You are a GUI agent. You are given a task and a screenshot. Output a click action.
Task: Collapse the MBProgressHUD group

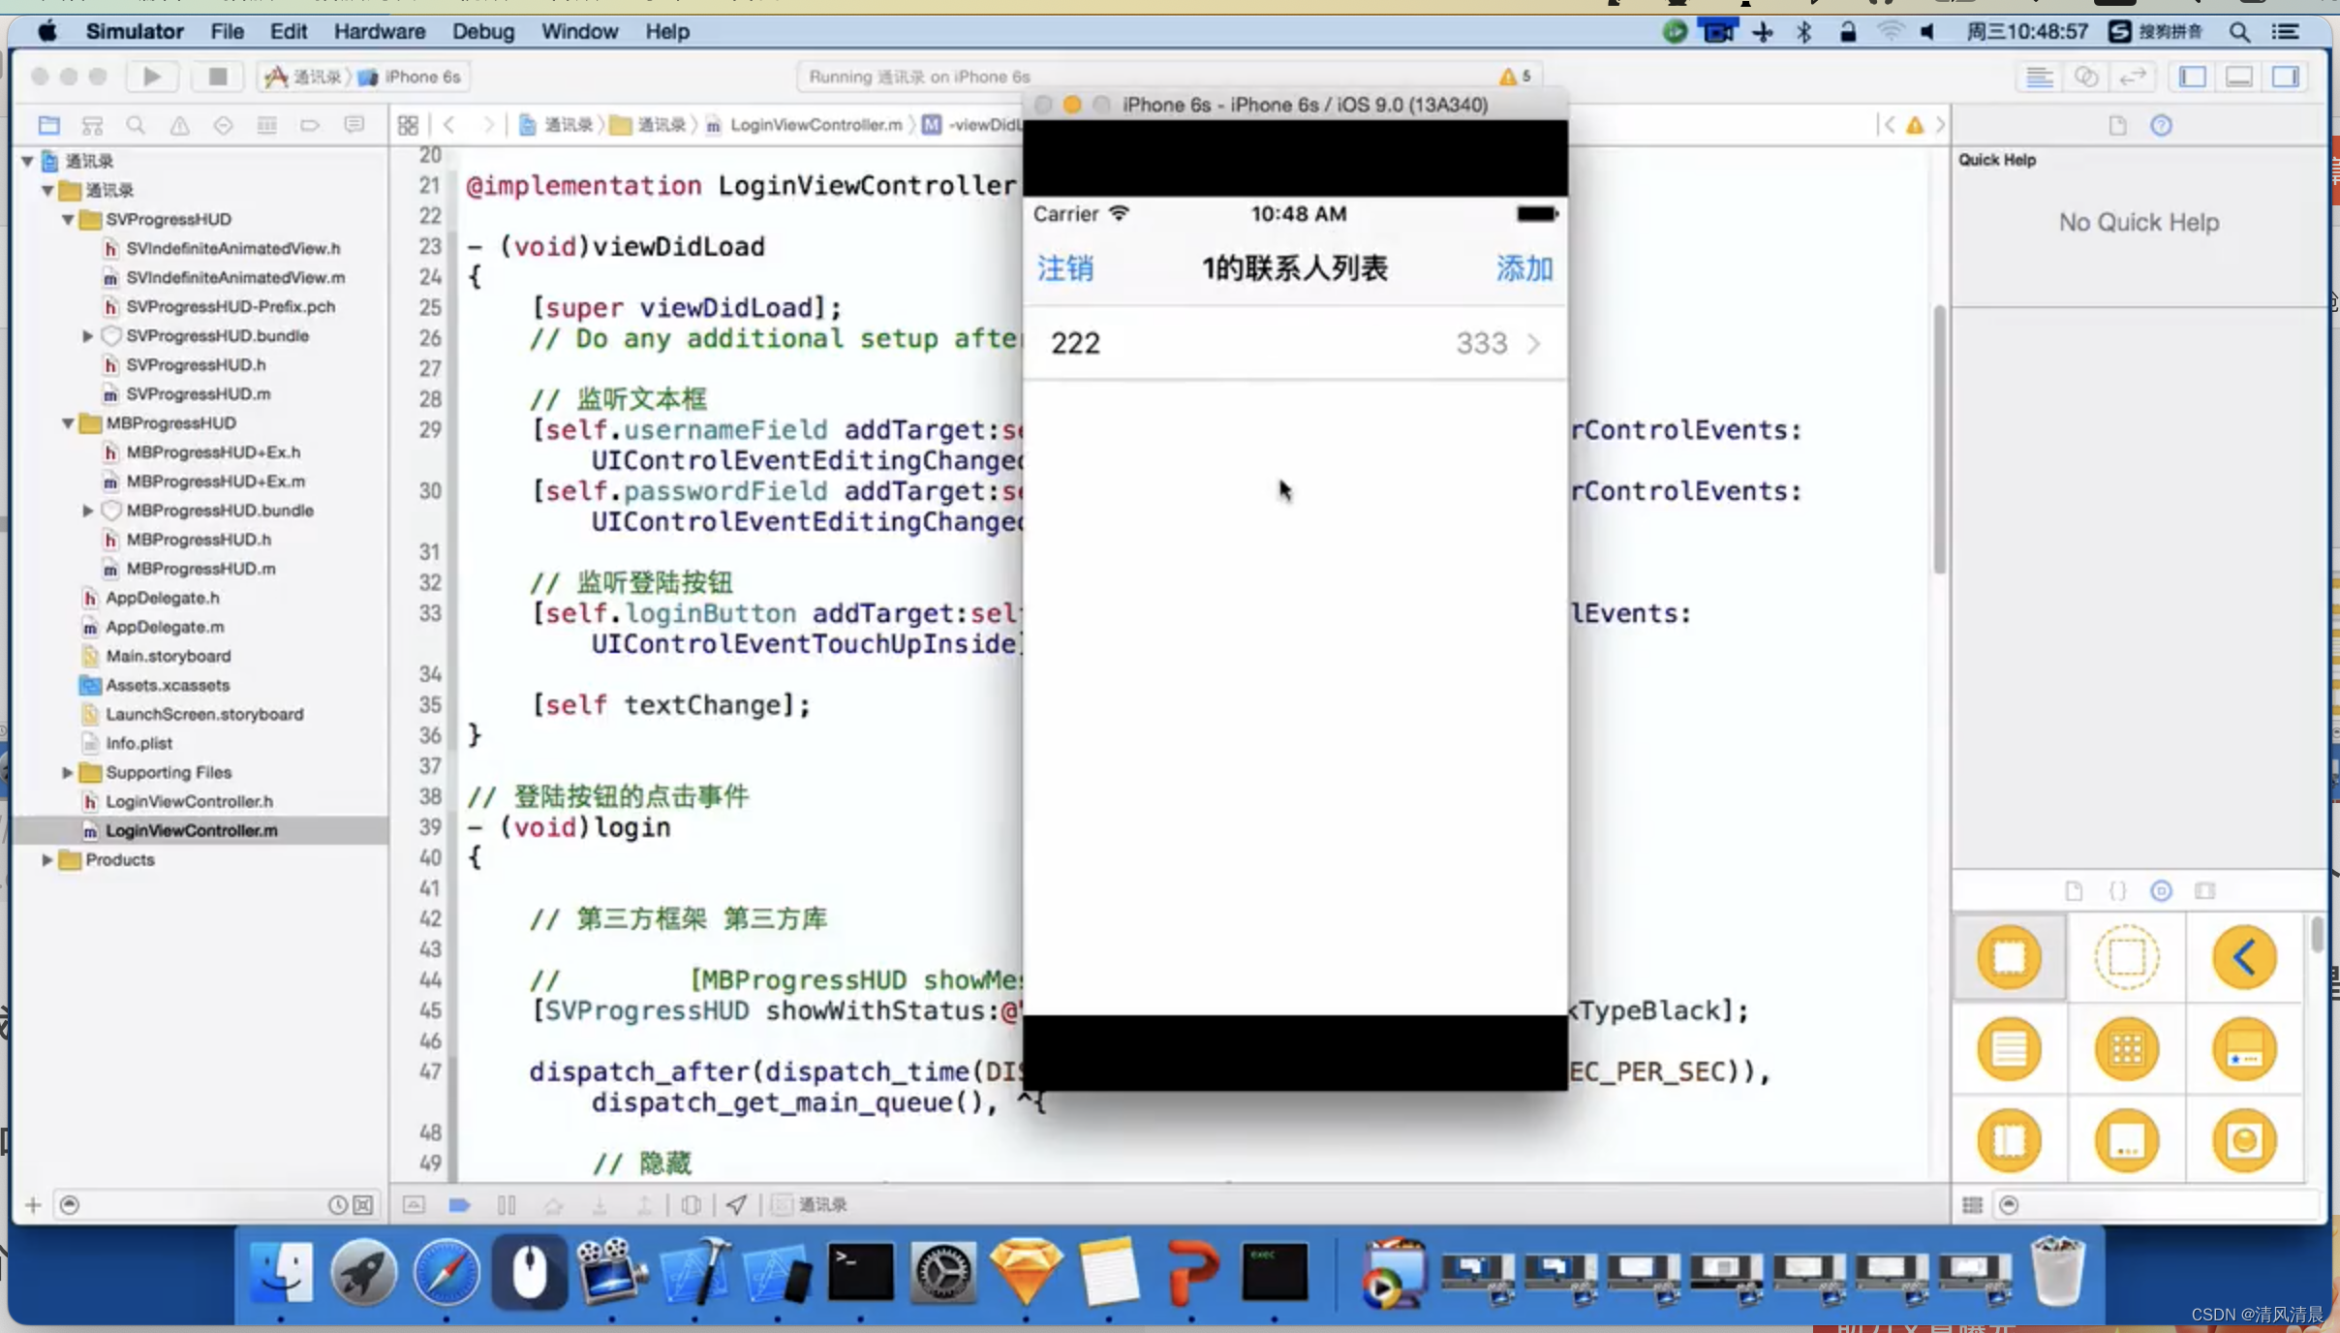[x=68, y=423]
